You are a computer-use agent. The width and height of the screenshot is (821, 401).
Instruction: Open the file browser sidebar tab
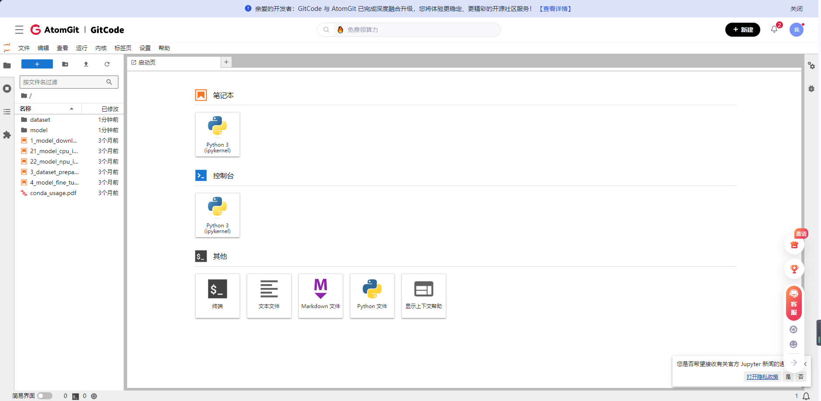coord(7,65)
